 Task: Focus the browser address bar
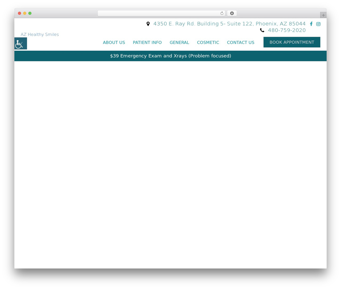click(159, 13)
